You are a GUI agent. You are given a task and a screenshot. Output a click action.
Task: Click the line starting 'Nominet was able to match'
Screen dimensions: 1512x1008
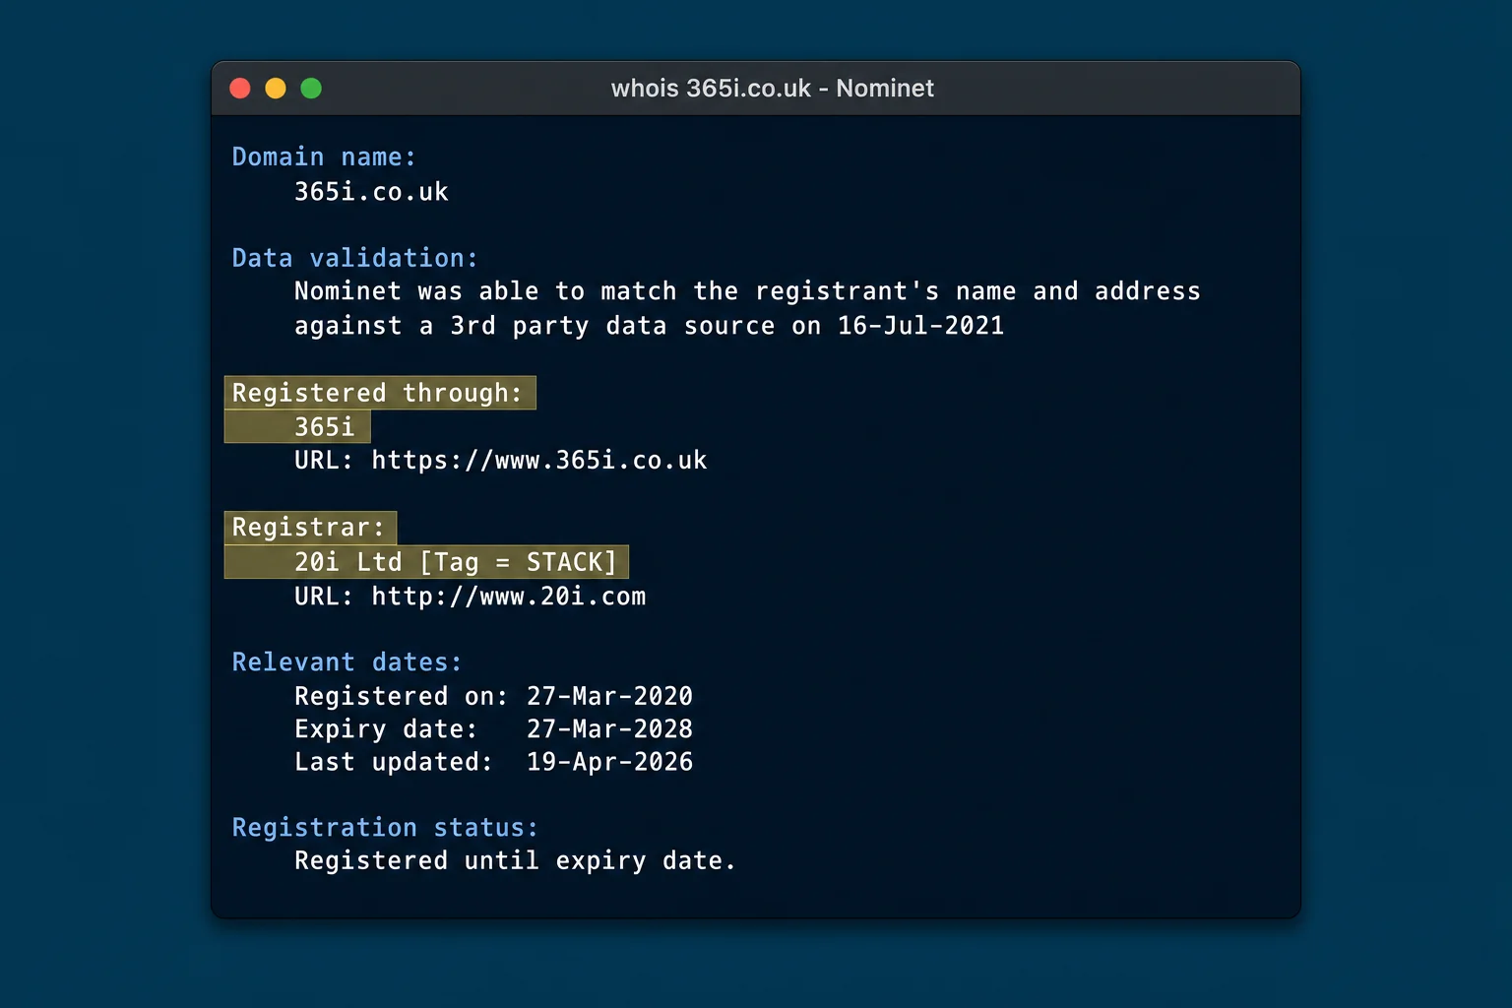747,291
